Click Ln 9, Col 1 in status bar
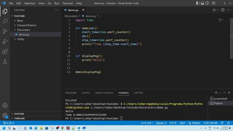The height and width of the screenshot is (131, 233). (x=147, y=123)
